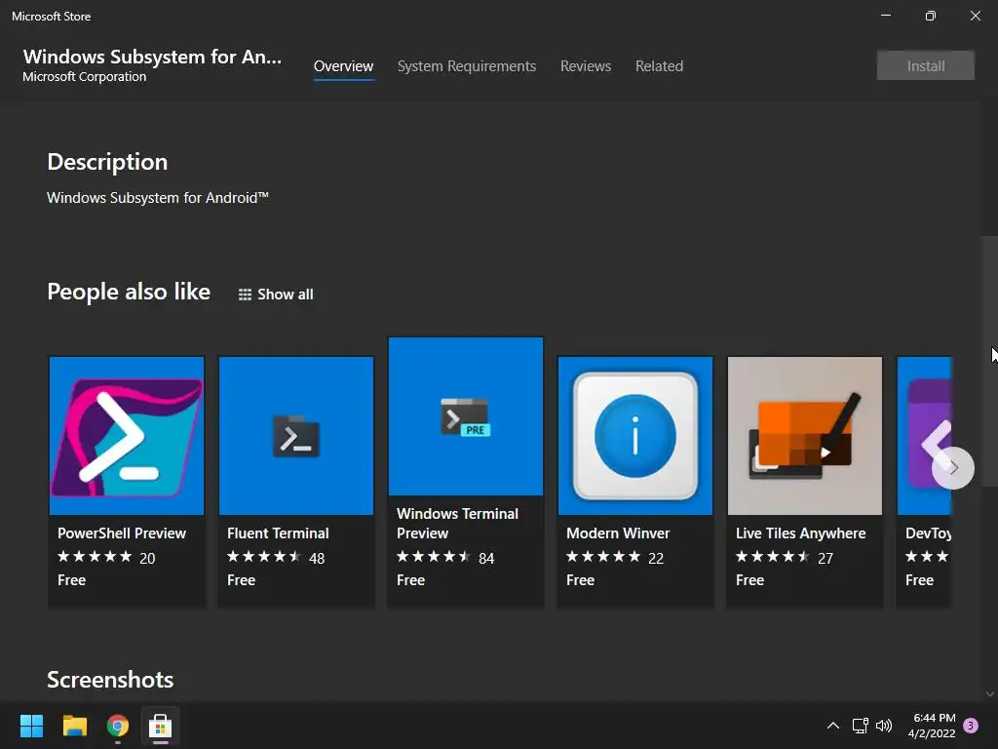
Task: Open the volume speaker tray icon
Action: point(884,726)
